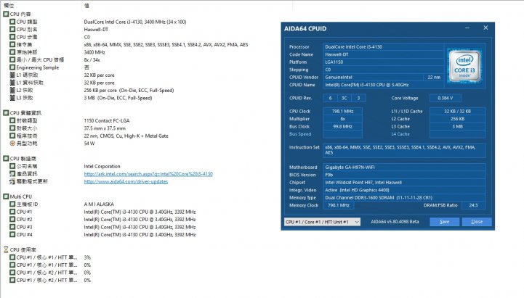Click the CPU #2 icon in Multi CPU
Viewport: 524px width, 298px height.
12,220
